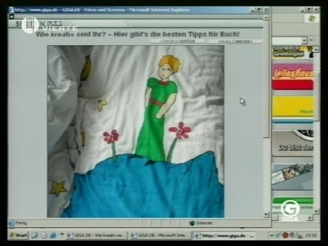Click the red system tray icon
The image size is (328, 246).
point(285,235)
